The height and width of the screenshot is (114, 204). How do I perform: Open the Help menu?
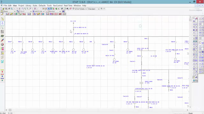pos(84,6)
